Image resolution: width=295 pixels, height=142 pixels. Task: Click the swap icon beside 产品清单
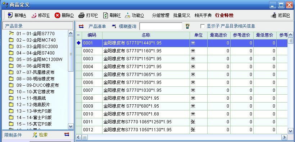point(81,26)
